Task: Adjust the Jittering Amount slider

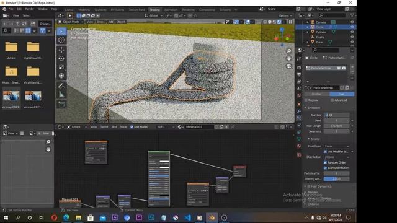Action: click(x=336, y=179)
